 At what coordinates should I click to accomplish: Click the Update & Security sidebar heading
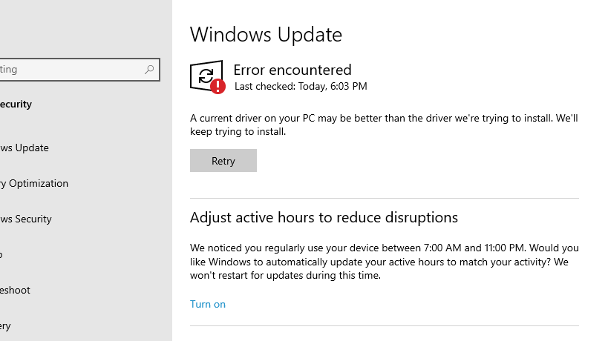tap(16, 105)
